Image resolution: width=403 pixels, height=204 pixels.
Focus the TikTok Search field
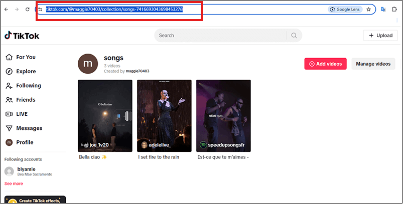(x=220, y=36)
